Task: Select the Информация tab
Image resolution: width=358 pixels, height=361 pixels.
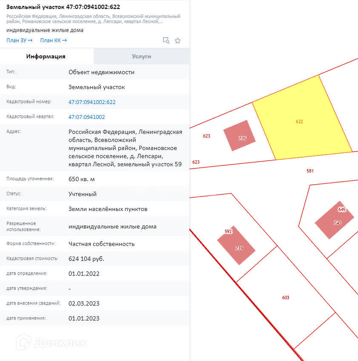Action: tap(46, 56)
